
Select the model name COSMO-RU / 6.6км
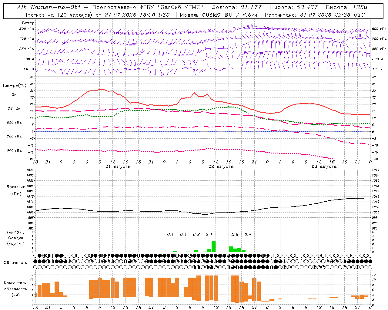click(230, 15)
